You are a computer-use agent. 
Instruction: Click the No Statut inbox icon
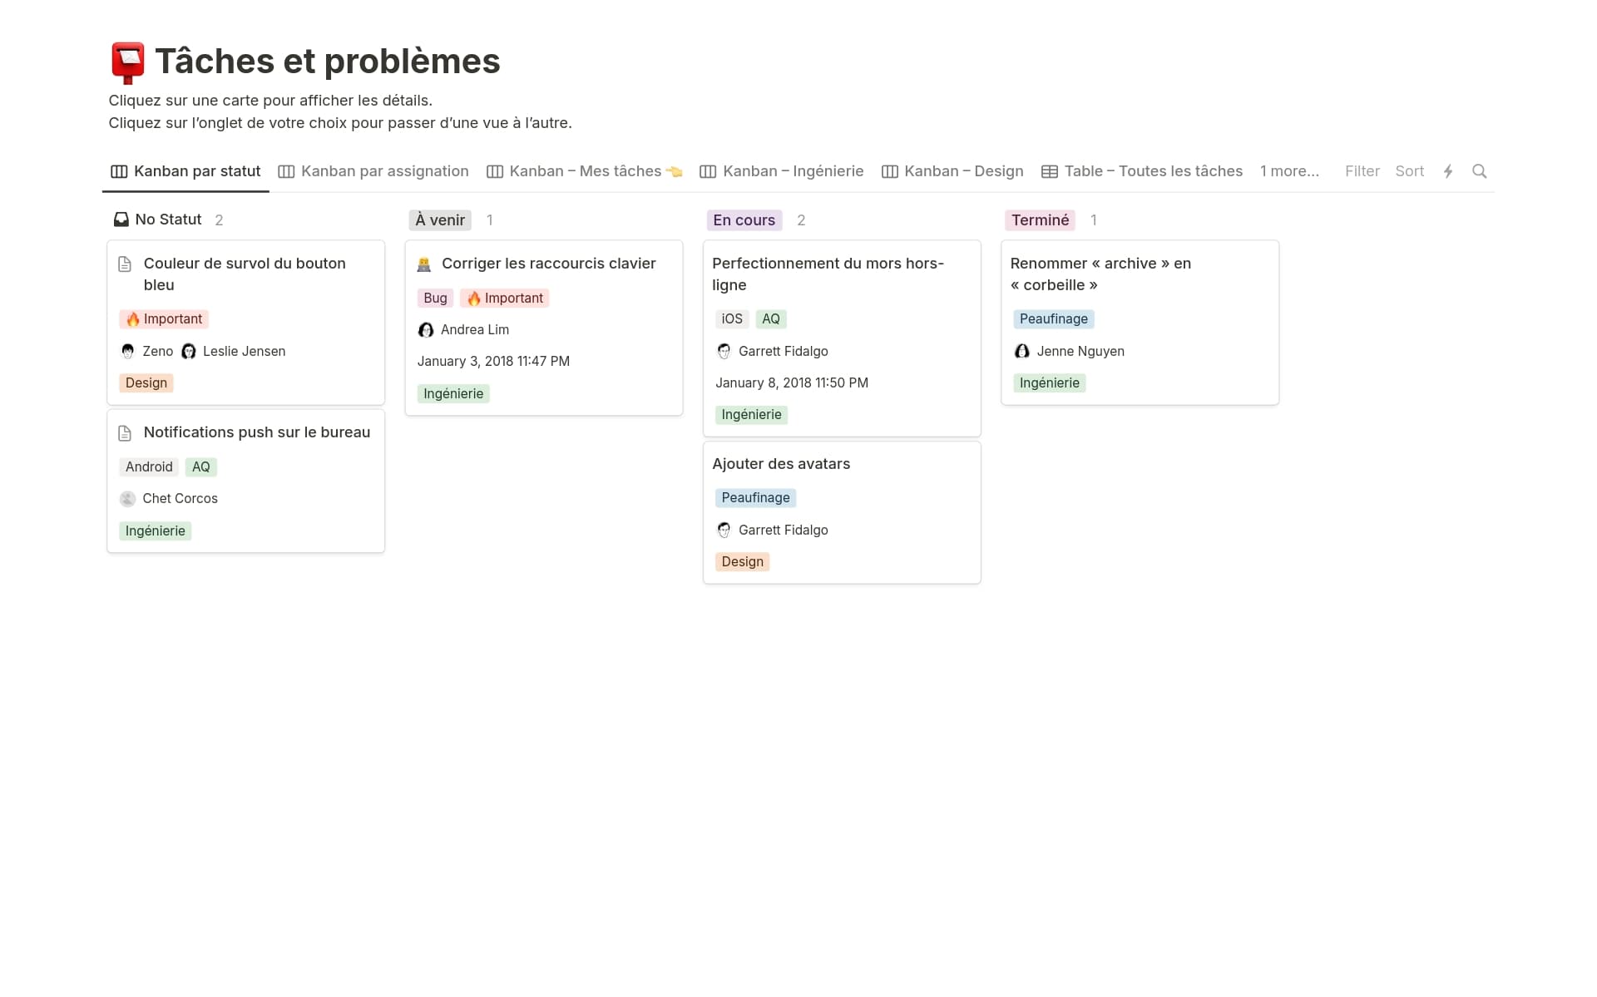click(x=121, y=220)
